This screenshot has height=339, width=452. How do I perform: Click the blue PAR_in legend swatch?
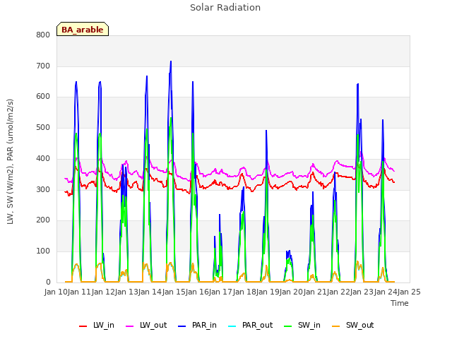(182, 326)
